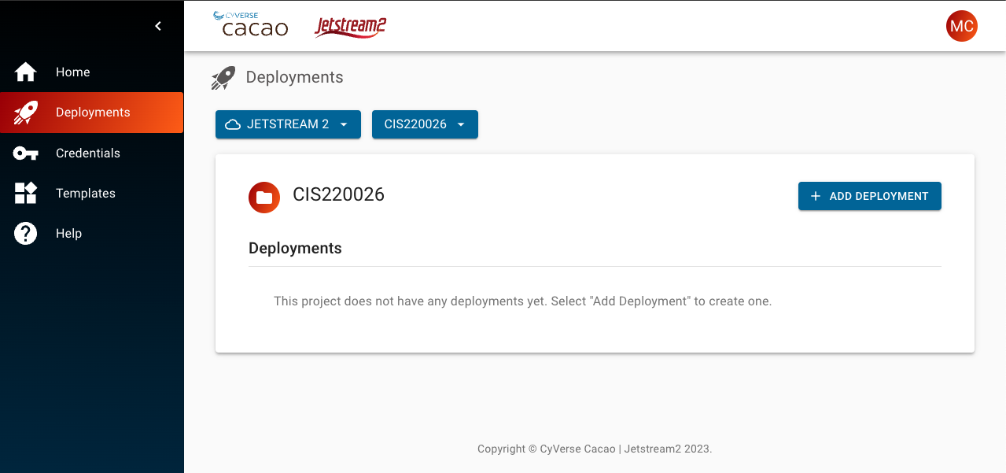
Task: Open Help via the question mark icon
Action: click(24, 233)
